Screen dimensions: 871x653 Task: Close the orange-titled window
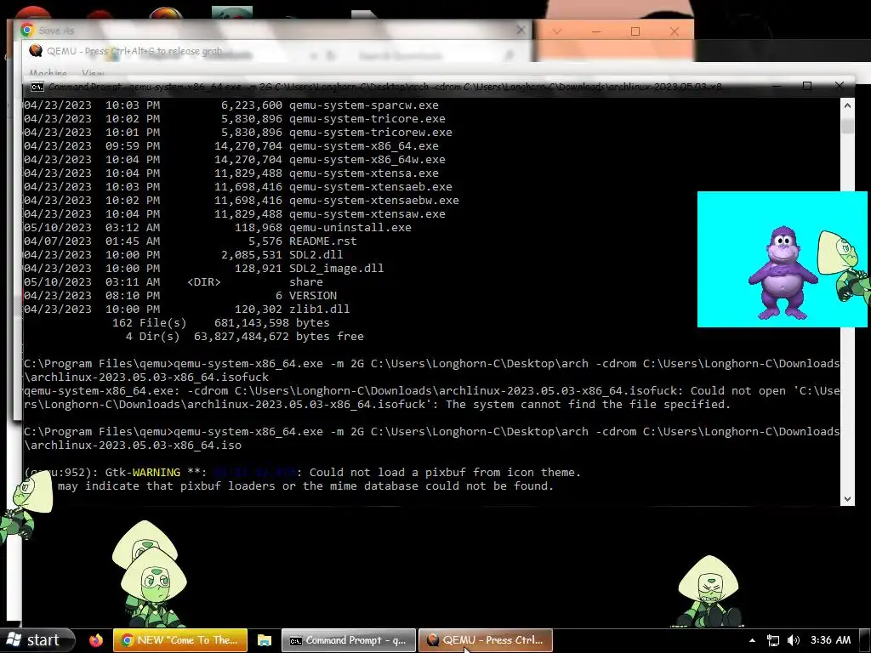click(675, 31)
